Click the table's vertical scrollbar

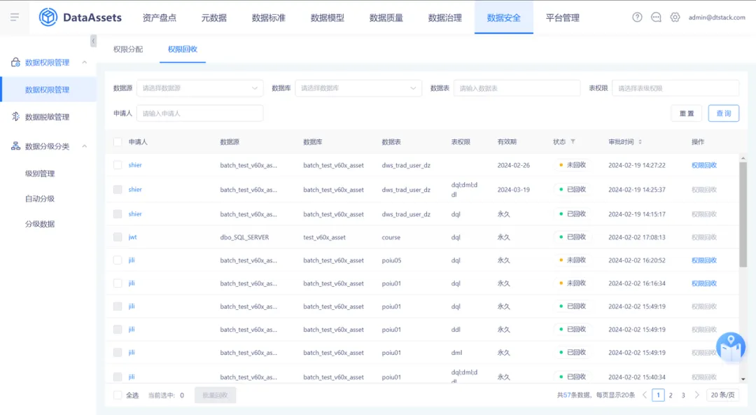743,214
